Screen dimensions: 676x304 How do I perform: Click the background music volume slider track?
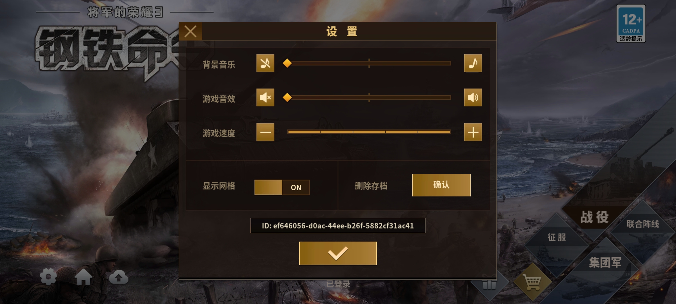(369, 63)
